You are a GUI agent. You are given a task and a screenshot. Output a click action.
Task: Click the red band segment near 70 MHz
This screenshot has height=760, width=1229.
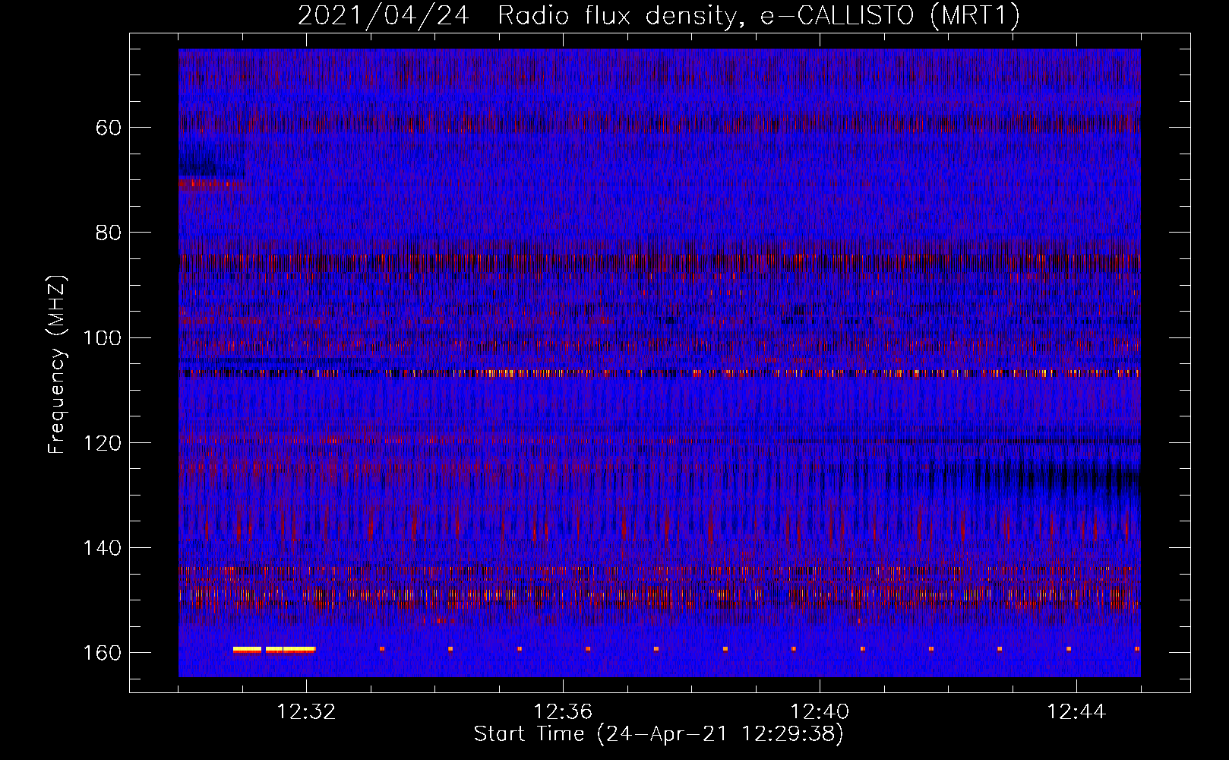(212, 183)
